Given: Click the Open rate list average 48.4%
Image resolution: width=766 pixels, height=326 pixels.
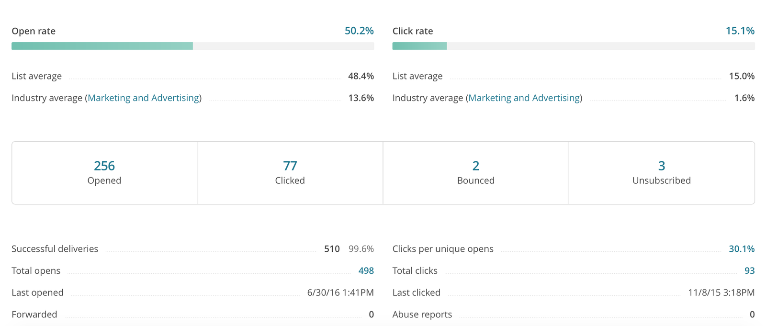Looking at the screenshot, I should click(x=360, y=76).
